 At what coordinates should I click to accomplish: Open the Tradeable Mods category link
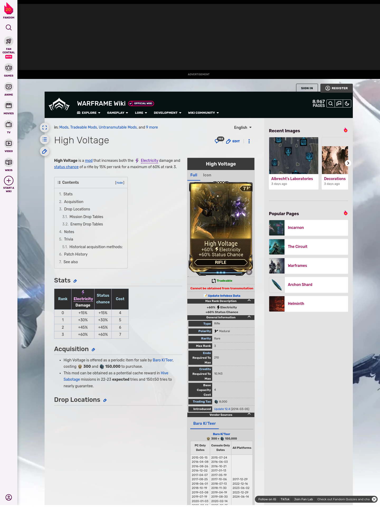[84, 127]
